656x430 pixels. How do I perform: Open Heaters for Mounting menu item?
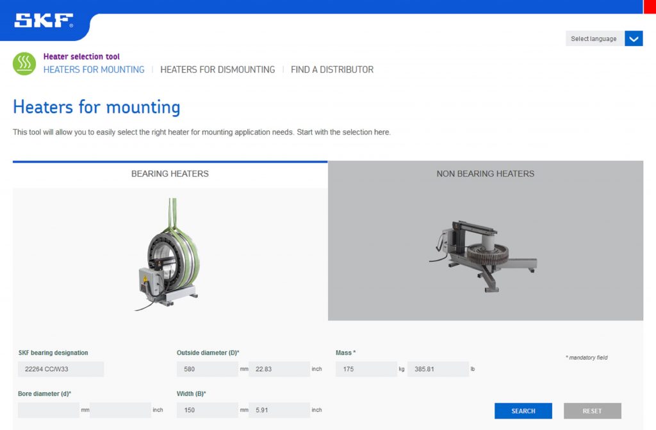pos(94,70)
